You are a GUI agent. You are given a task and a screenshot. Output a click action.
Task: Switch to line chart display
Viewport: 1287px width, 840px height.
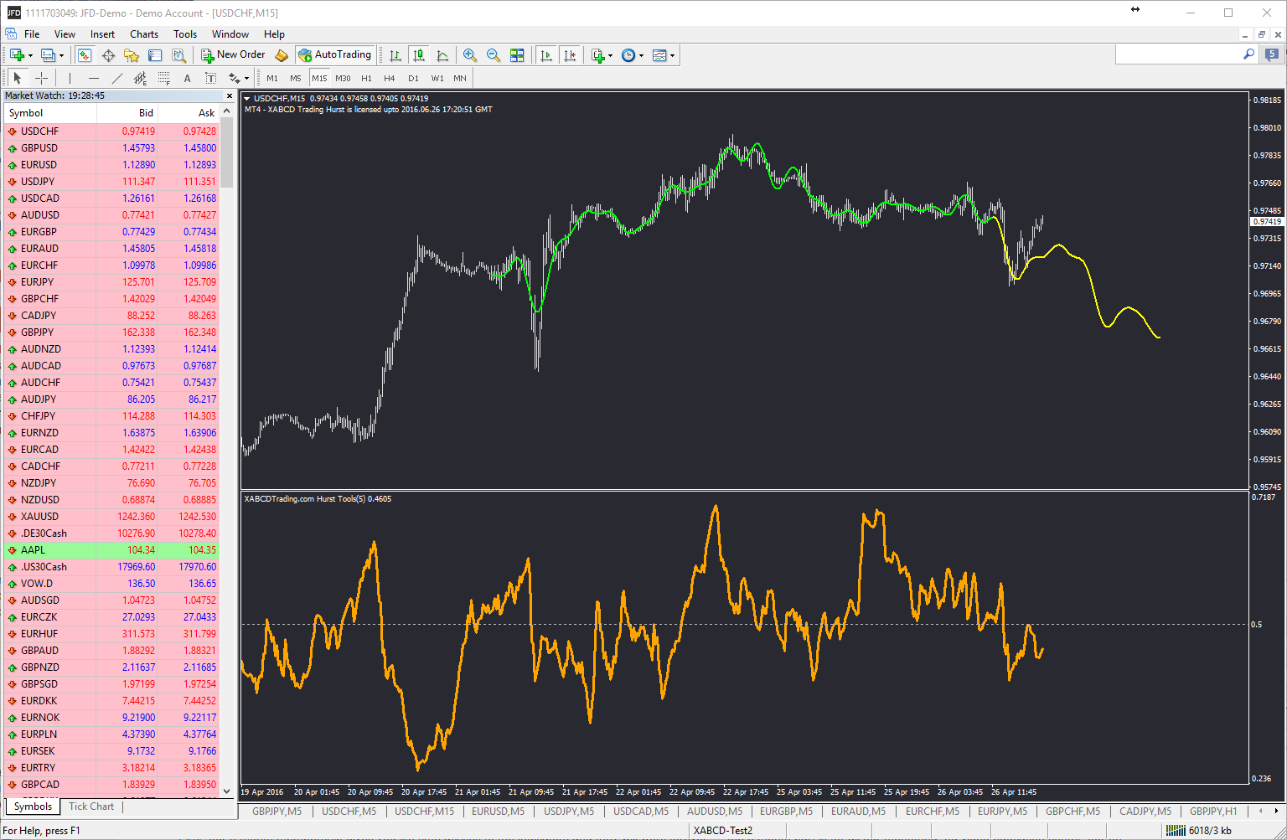point(442,55)
